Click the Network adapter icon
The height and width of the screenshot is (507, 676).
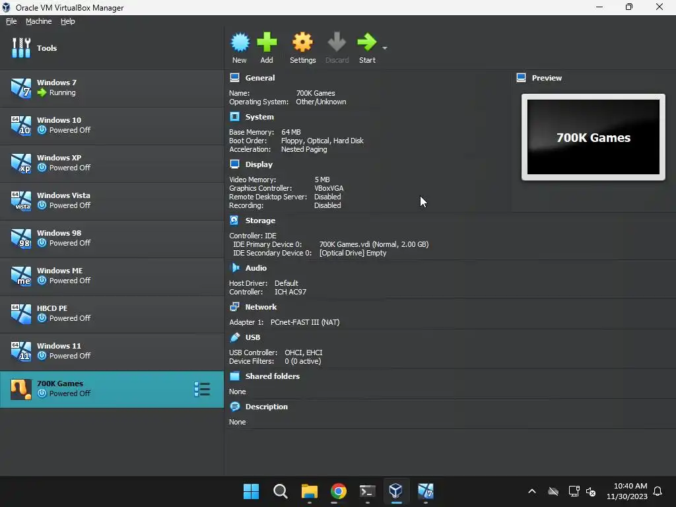(234, 306)
